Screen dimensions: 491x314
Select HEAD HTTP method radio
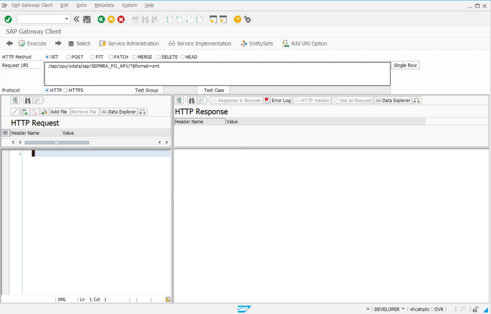coord(182,57)
